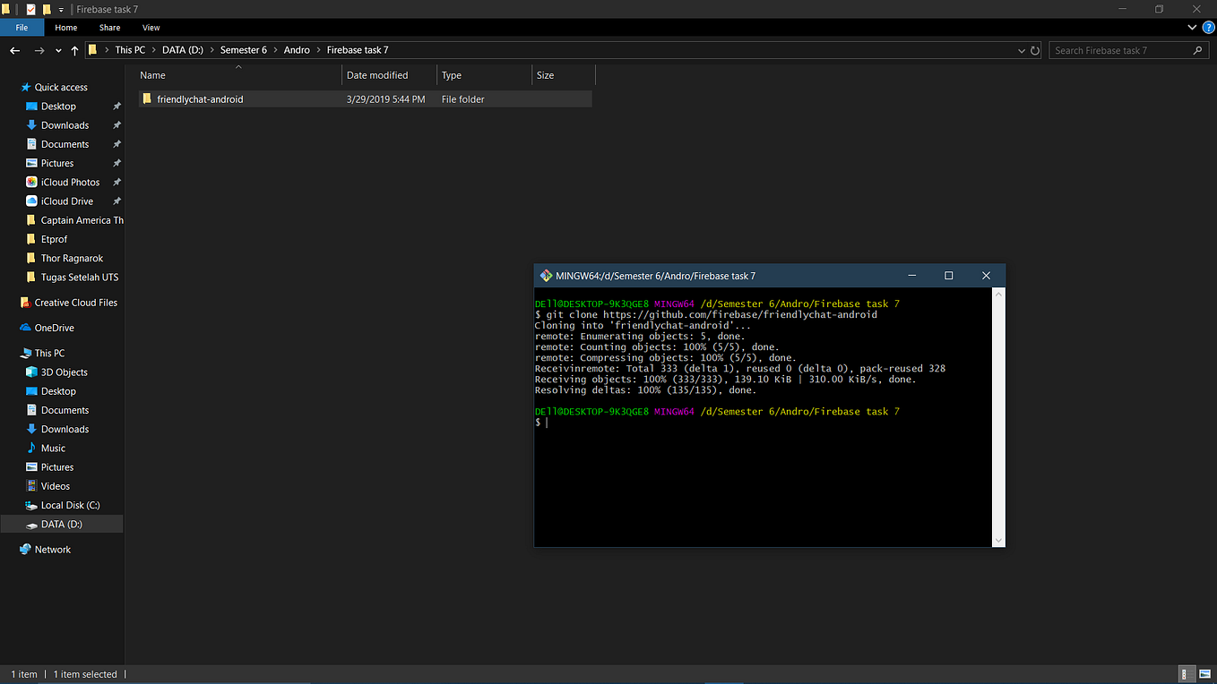
Task: Click the MINGW64 icon on terminal title bar
Action: coord(545,275)
